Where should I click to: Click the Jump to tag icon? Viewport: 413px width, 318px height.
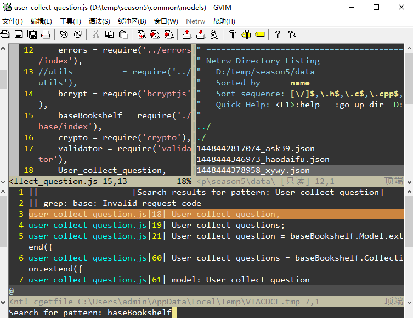260,34
